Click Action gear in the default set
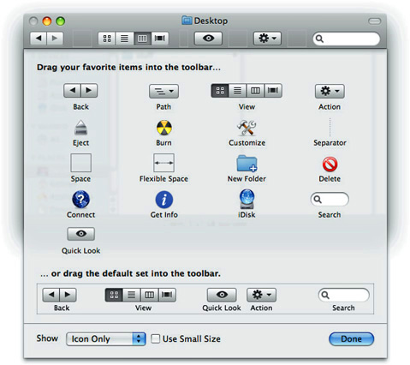This screenshot has width=410, height=365. pyautogui.click(x=261, y=295)
